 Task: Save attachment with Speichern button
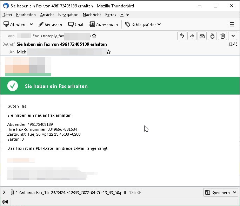pos(217,192)
